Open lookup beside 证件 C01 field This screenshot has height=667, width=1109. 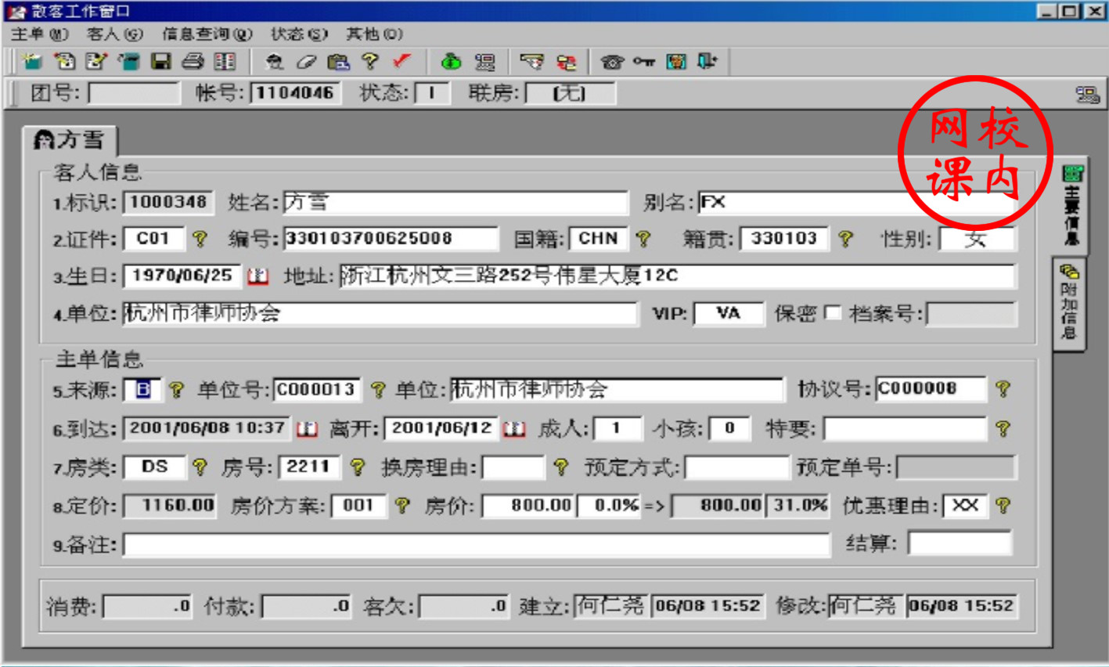click(200, 239)
